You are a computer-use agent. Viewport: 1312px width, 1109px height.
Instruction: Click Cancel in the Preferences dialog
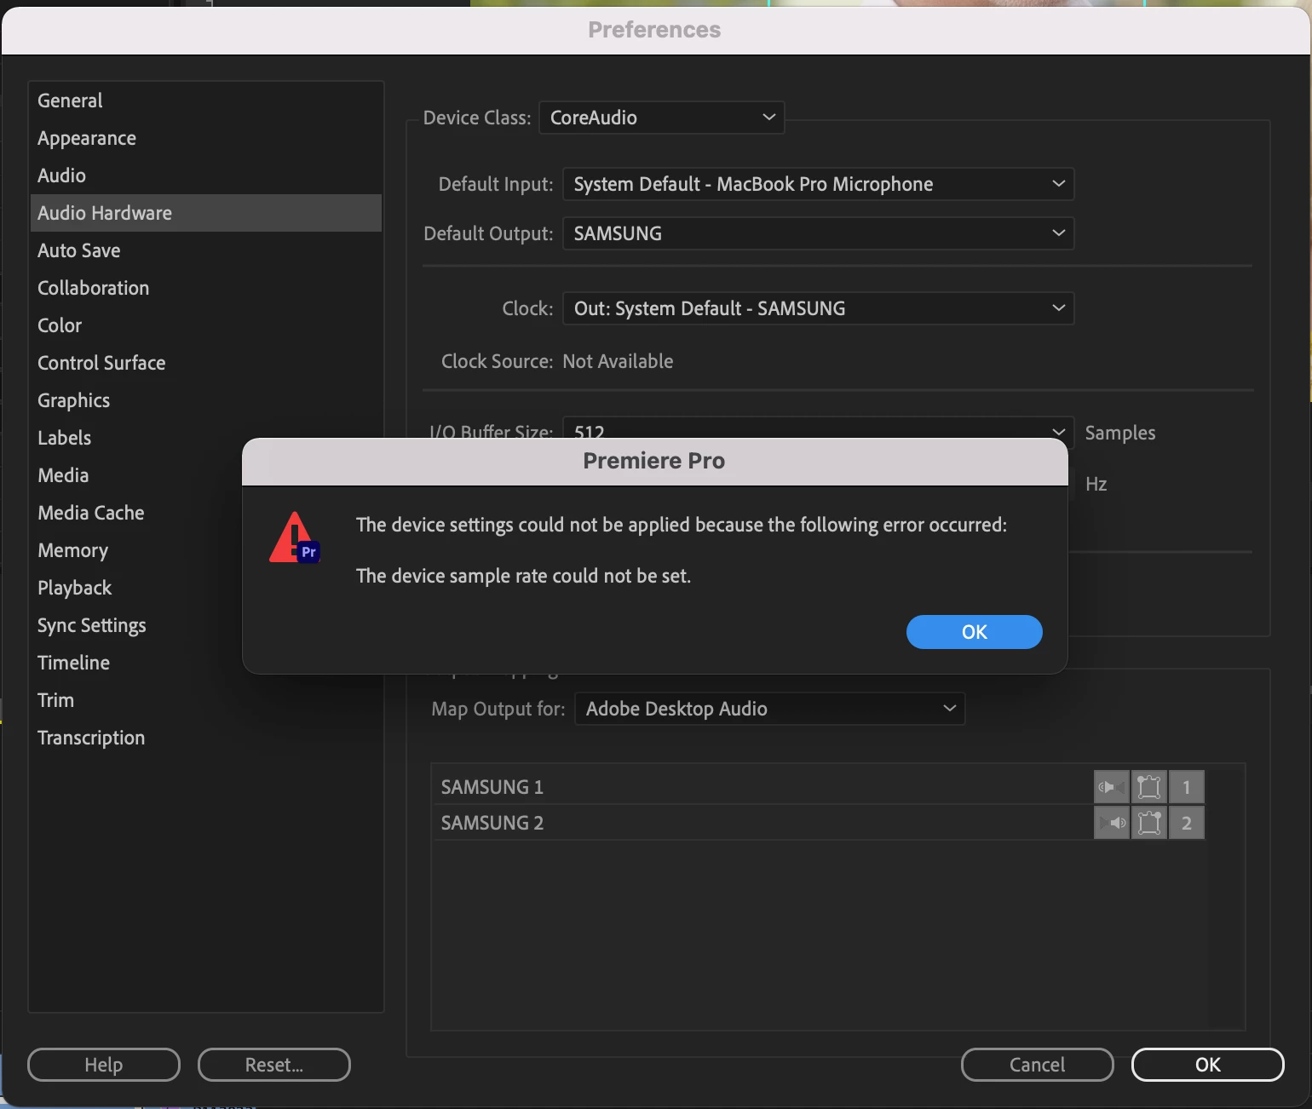(1037, 1065)
